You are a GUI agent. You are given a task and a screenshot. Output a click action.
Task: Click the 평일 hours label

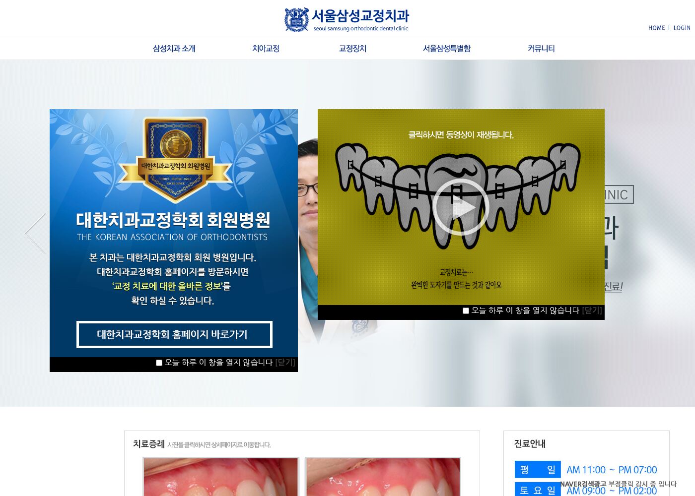click(x=538, y=470)
